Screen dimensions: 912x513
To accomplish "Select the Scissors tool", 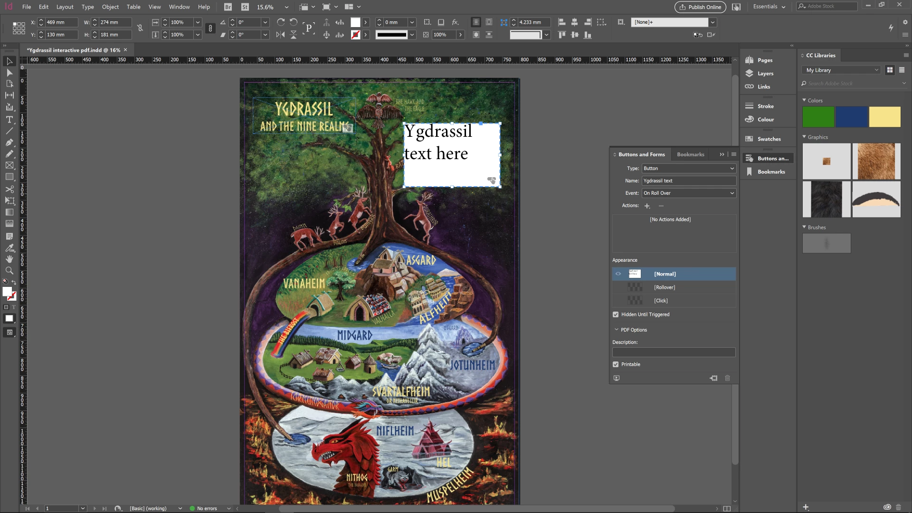I will click(x=9, y=189).
